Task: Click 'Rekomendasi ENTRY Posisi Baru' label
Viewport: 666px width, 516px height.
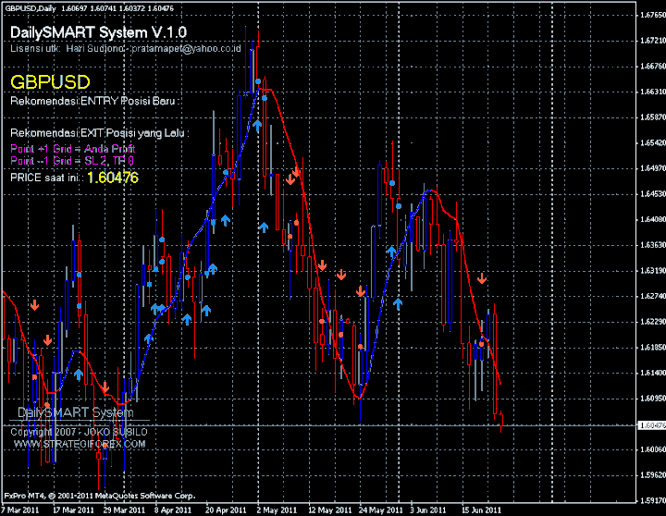Action: (x=94, y=101)
